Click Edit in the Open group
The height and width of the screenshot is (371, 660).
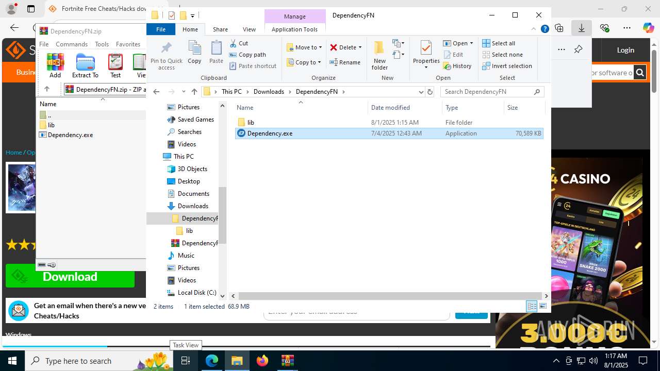(x=453, y=55)
